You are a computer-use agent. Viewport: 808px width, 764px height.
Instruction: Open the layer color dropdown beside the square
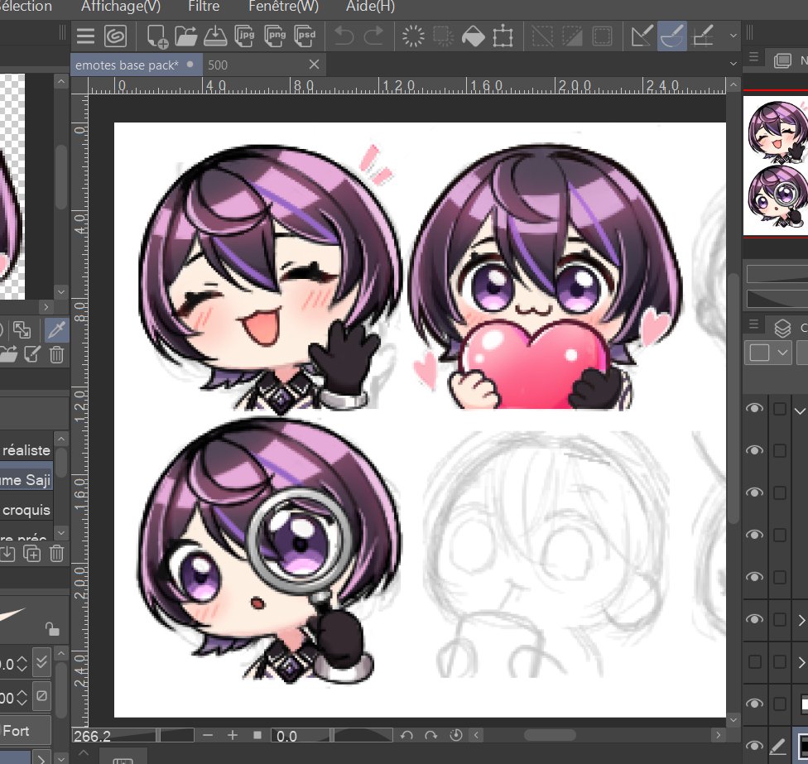783,353
